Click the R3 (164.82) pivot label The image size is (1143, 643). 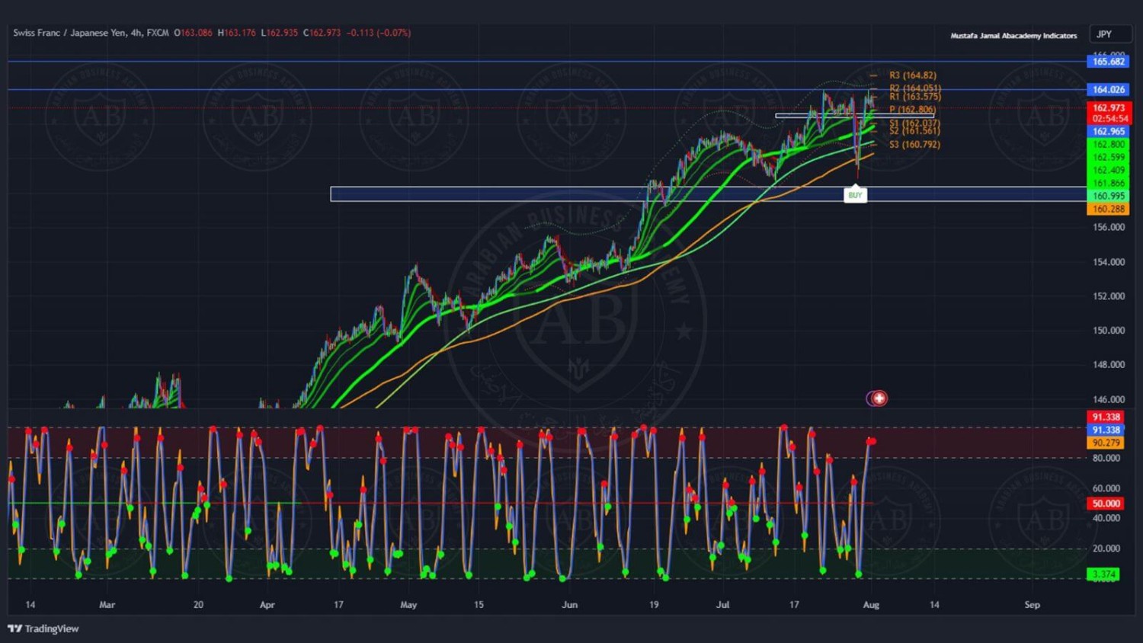[913, 75]
